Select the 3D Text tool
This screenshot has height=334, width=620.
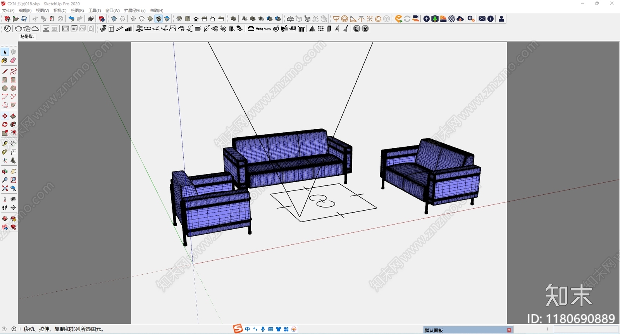(x=13, y=161)
